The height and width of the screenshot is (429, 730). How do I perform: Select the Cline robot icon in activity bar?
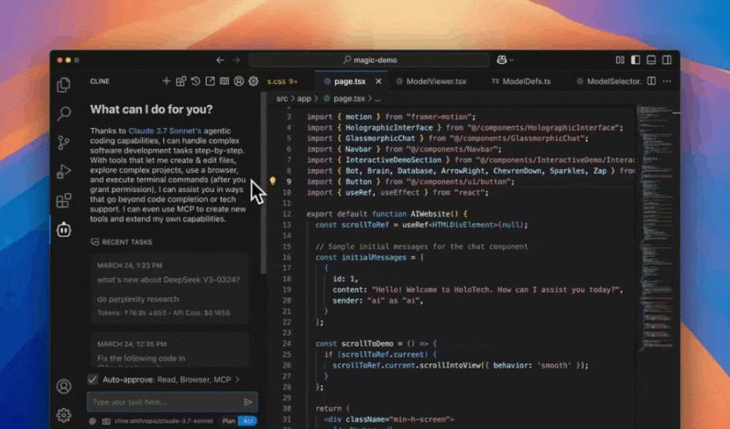point(64,230)
